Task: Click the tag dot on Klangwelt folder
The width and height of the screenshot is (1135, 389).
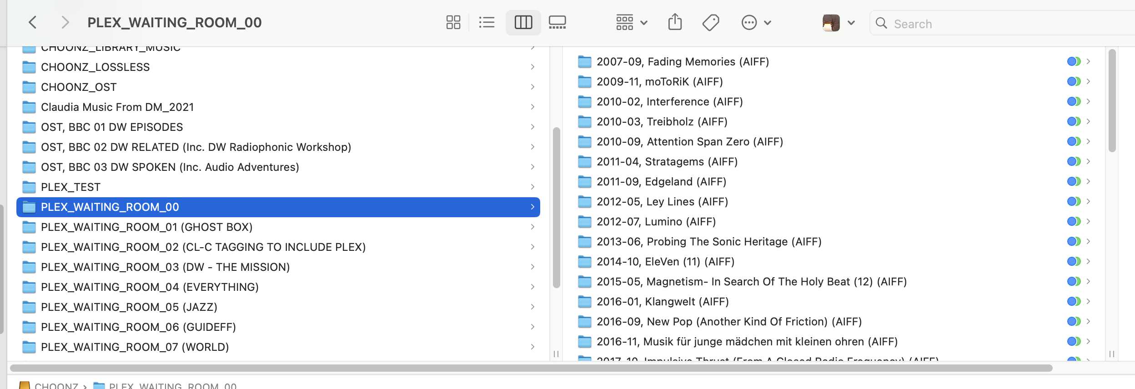Action: (x=1074, y=301)
